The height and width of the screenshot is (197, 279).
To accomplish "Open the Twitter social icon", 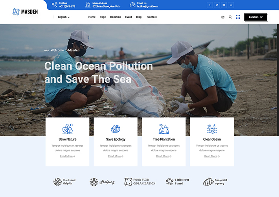I will [217, 5].
